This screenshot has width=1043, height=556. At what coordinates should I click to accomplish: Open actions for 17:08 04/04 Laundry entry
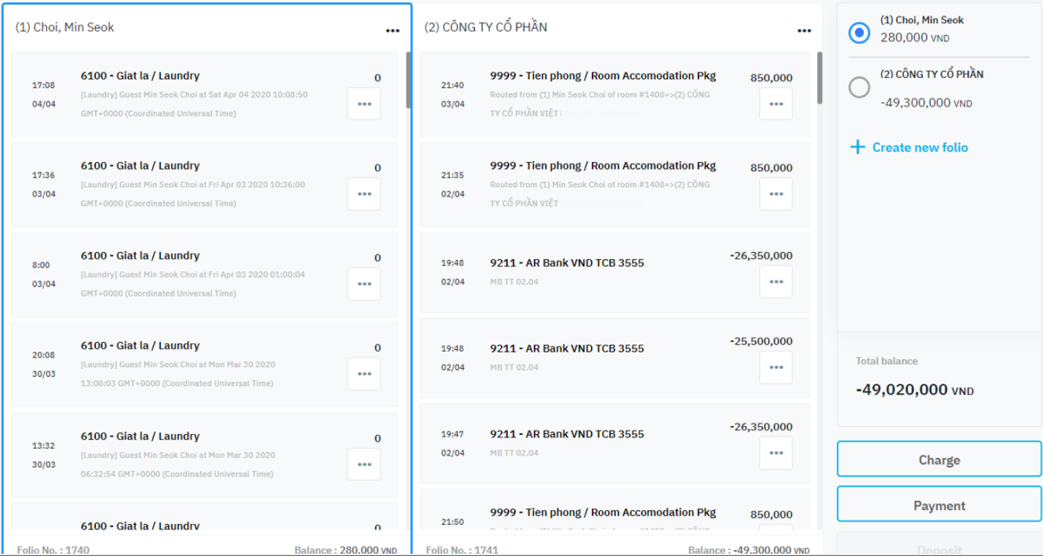coord(364,104)
